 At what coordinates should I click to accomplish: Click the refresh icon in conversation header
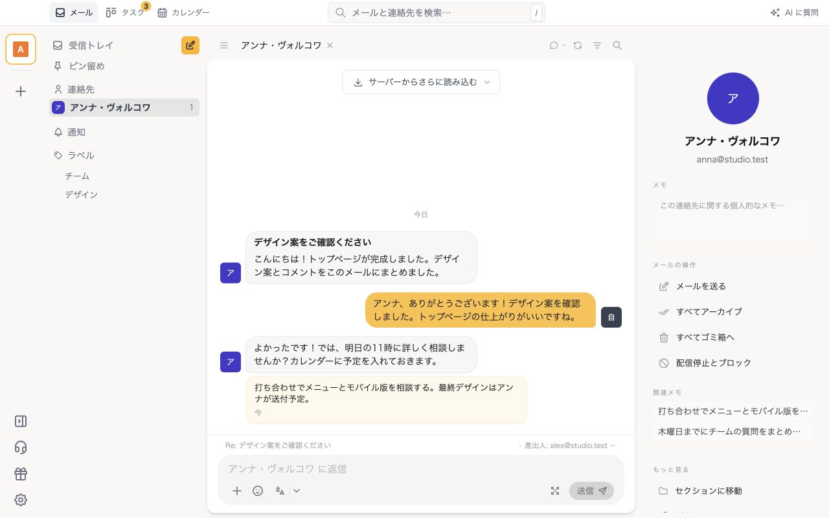[x=578, y=45]
